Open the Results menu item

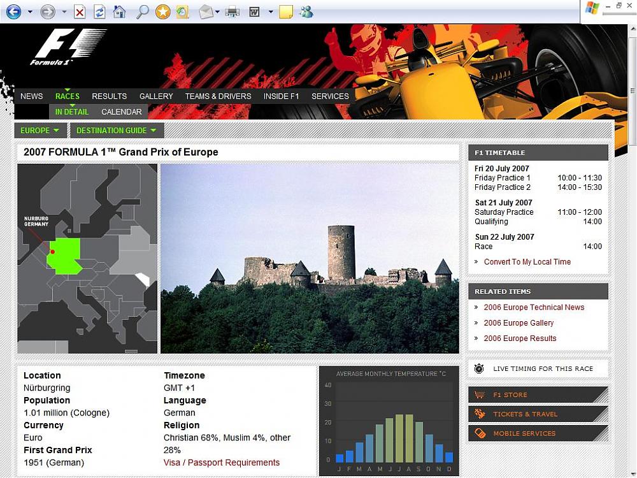coord(109,96)
